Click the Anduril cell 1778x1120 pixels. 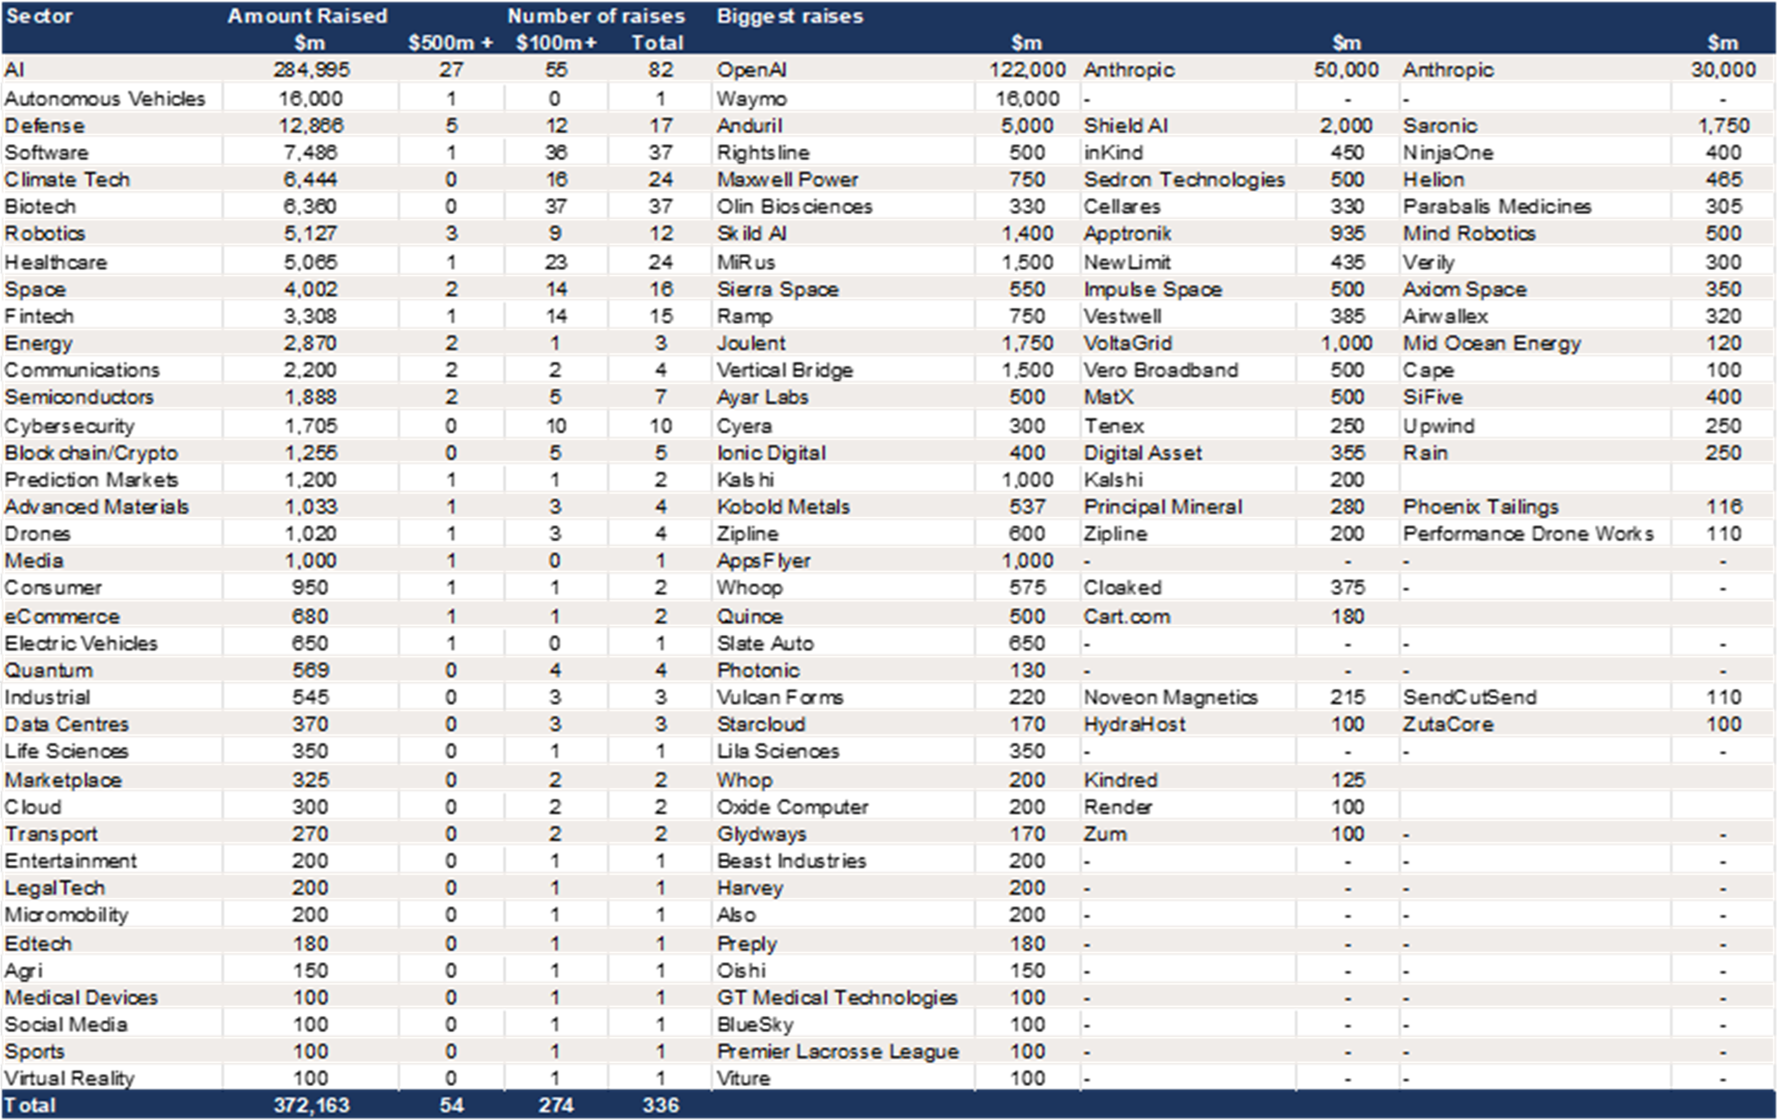(749, 125)
